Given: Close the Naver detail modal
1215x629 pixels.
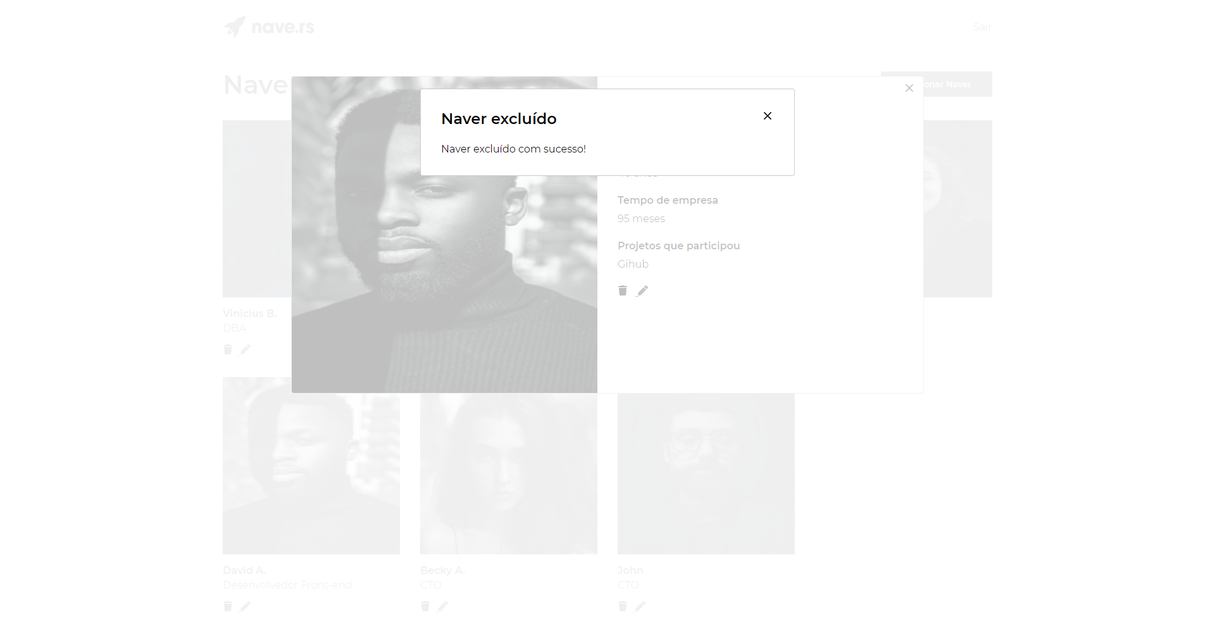Looking at the screenshot, I should coord(909,88).
